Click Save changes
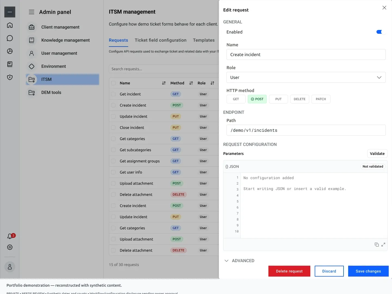 click(368, 271)
